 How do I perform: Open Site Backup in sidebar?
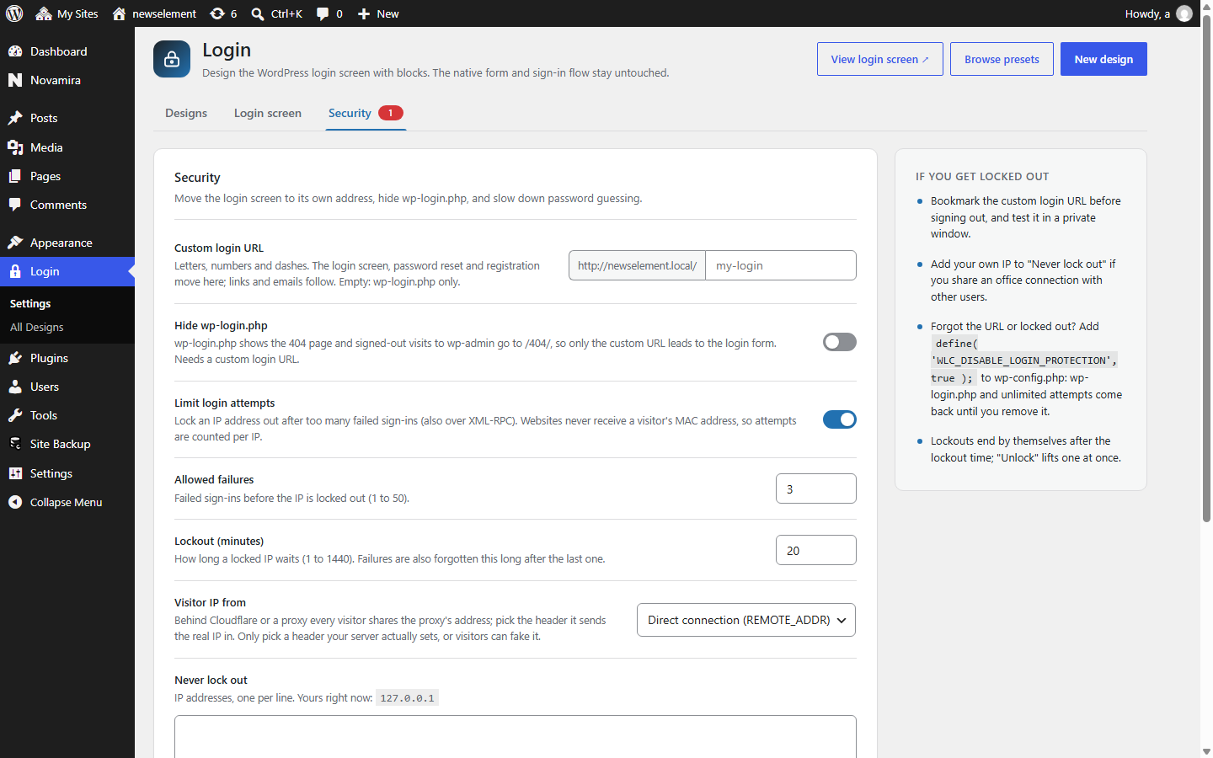tap(67, 444)
